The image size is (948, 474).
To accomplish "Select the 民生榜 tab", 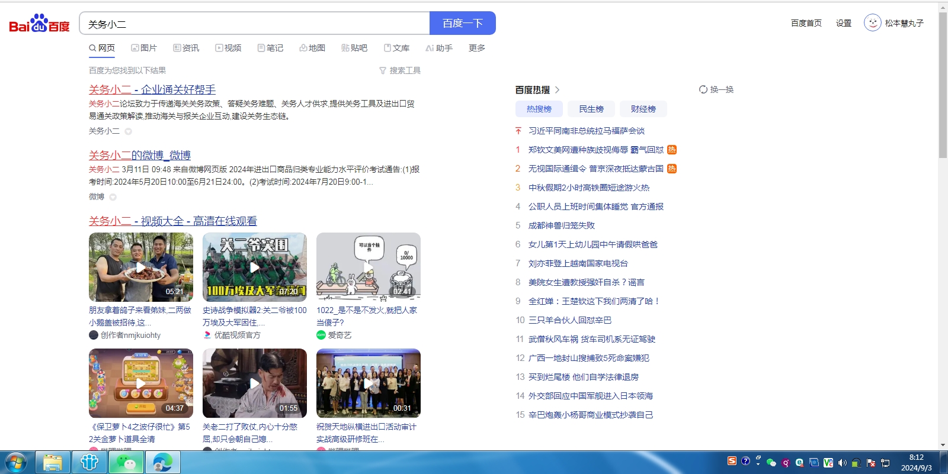I will (x=591, y=109).
